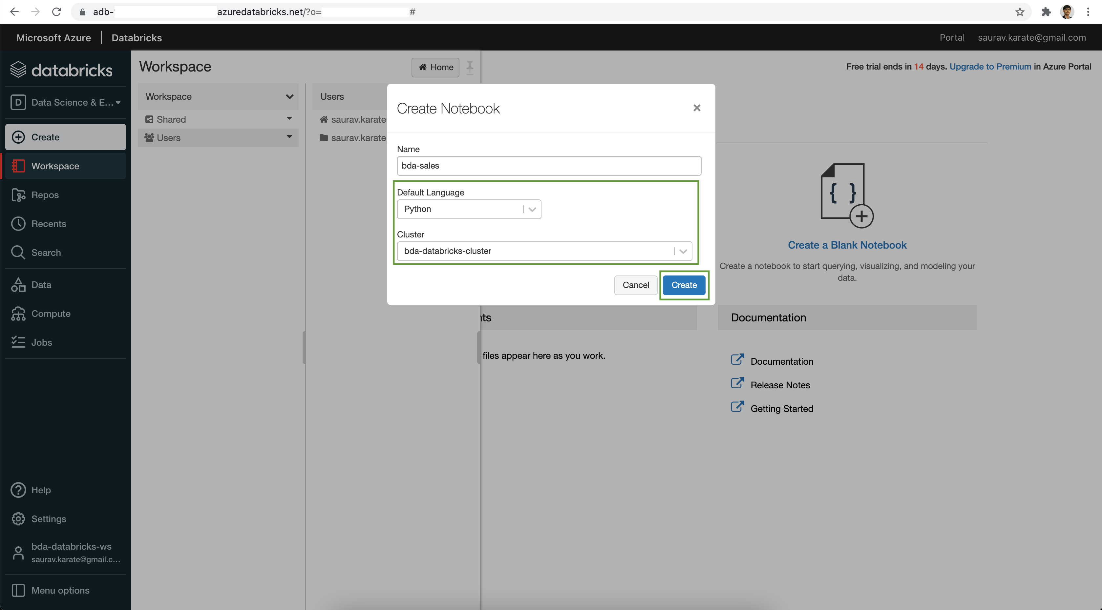Reload the page with the browser refresh icon

(x=56, y=11)
